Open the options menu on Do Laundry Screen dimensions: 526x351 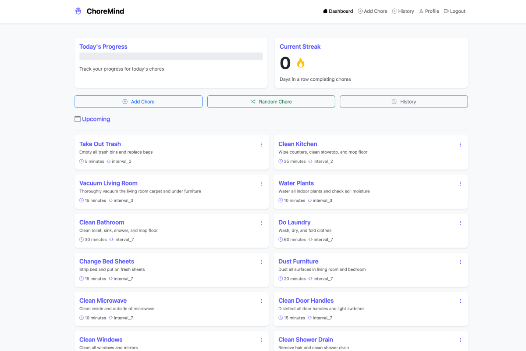coord(460,222)
